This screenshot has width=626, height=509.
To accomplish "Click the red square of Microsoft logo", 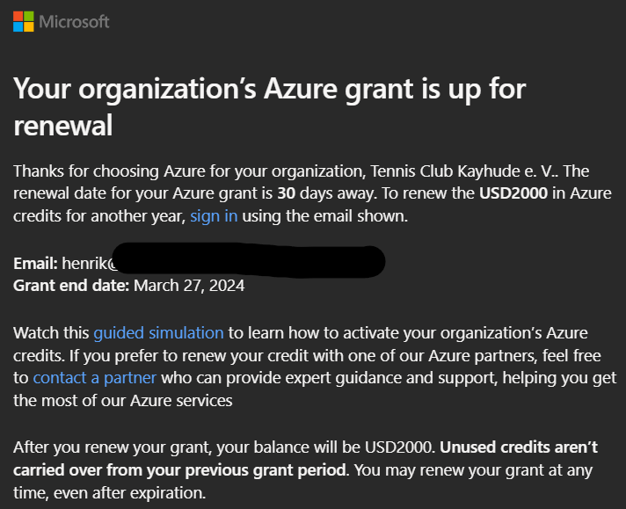I will [x=18, y=16].
